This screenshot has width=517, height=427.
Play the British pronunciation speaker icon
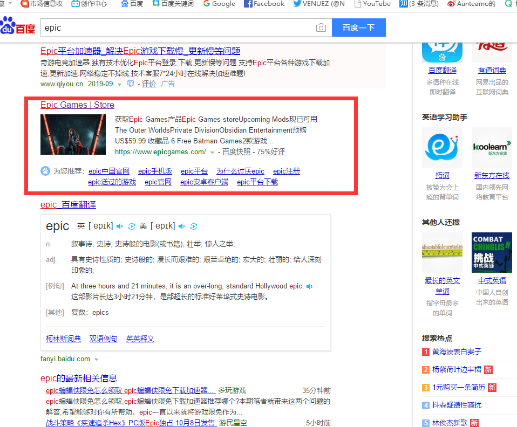[120, 226]
